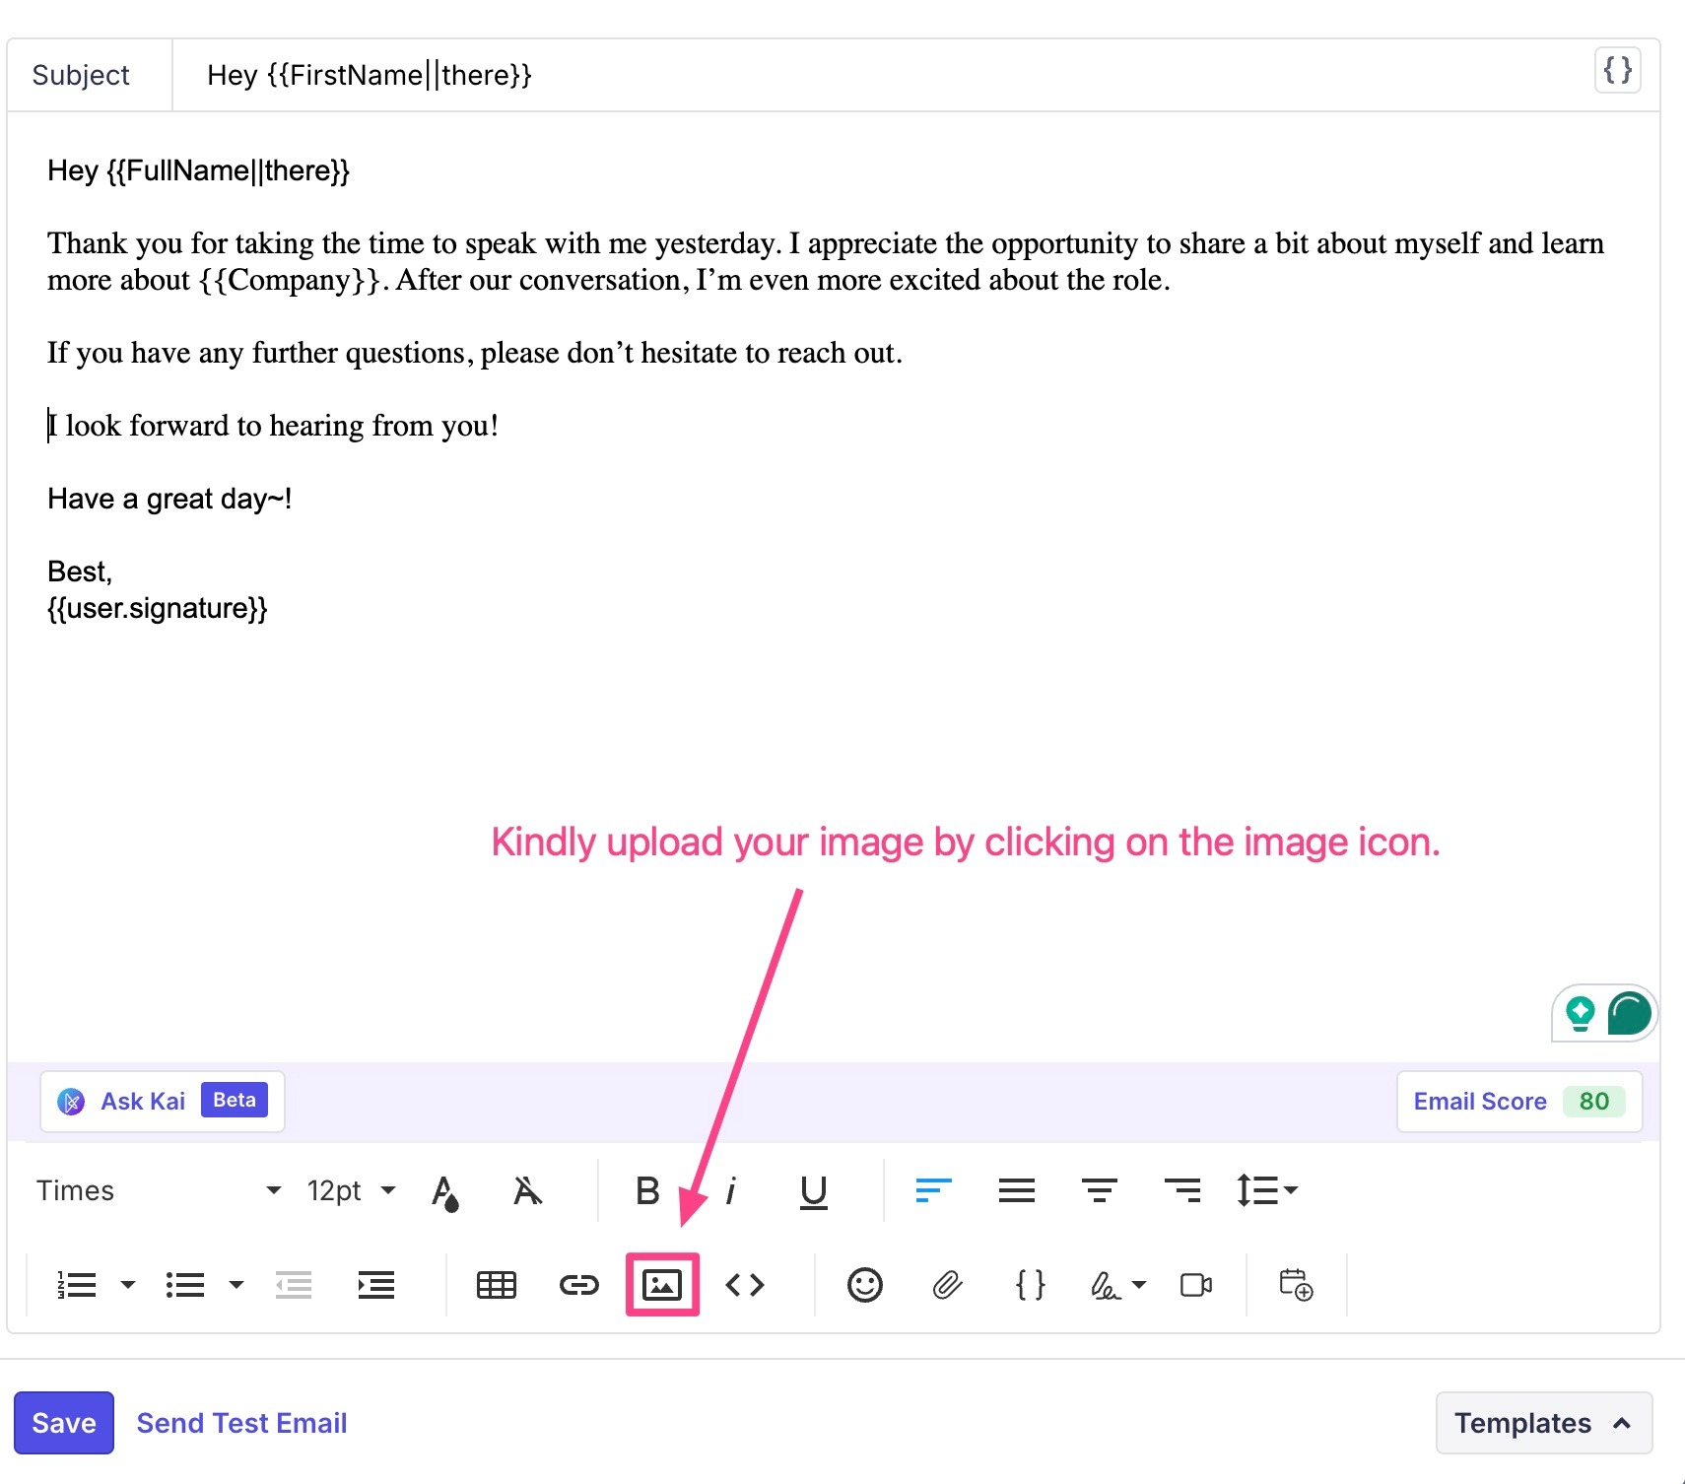Edit the Subject field text

click(x=887, y=75)
